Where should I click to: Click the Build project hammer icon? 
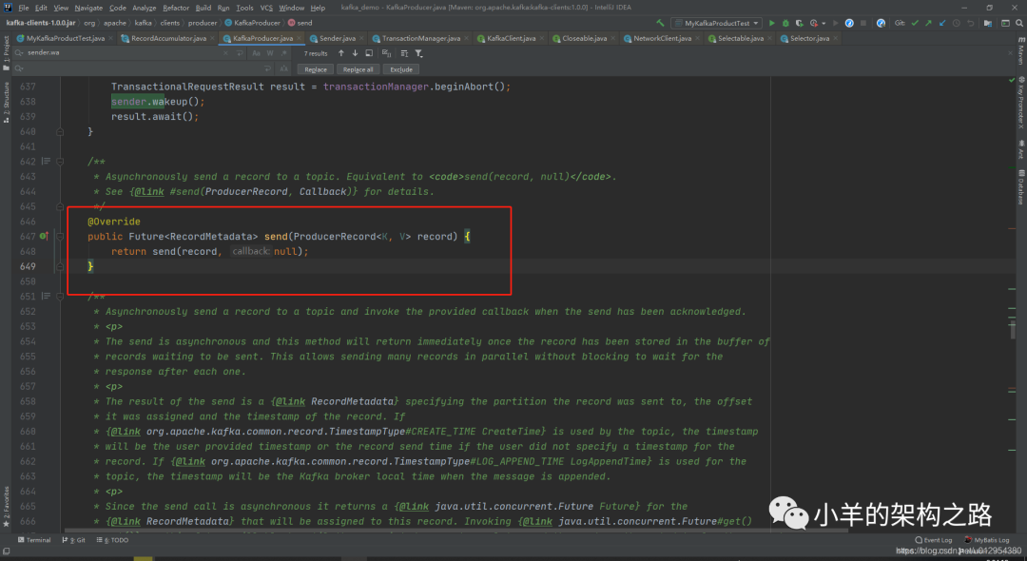[658, 23]
